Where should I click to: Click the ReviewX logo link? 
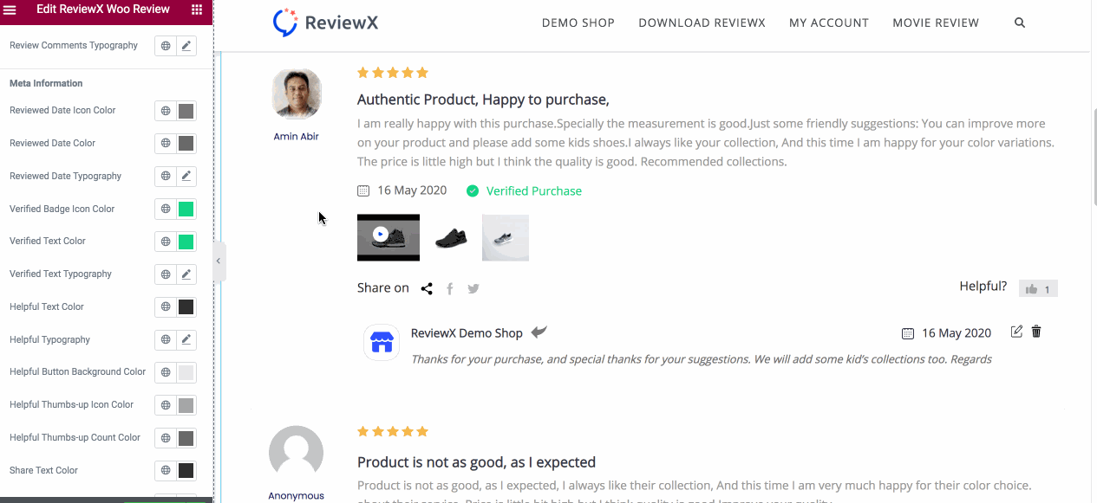[325, 23]
